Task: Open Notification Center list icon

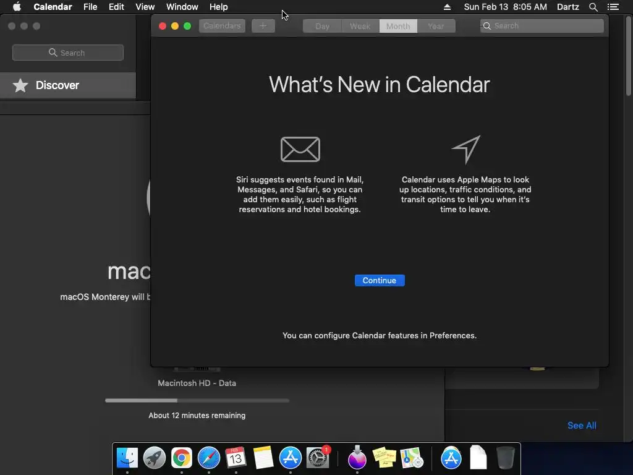Action: [613, 7]
